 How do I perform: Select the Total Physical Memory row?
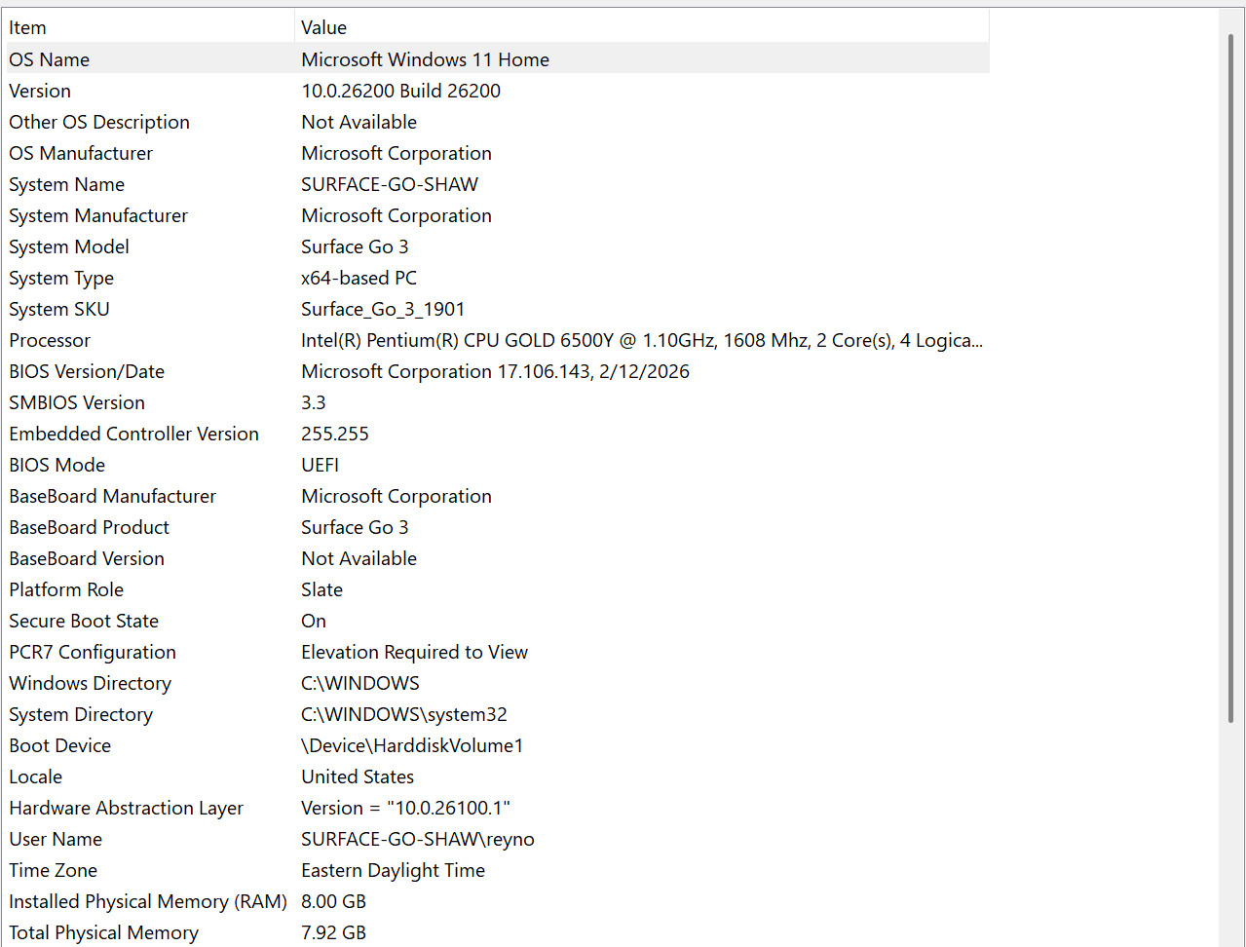[x=103, y=932]
